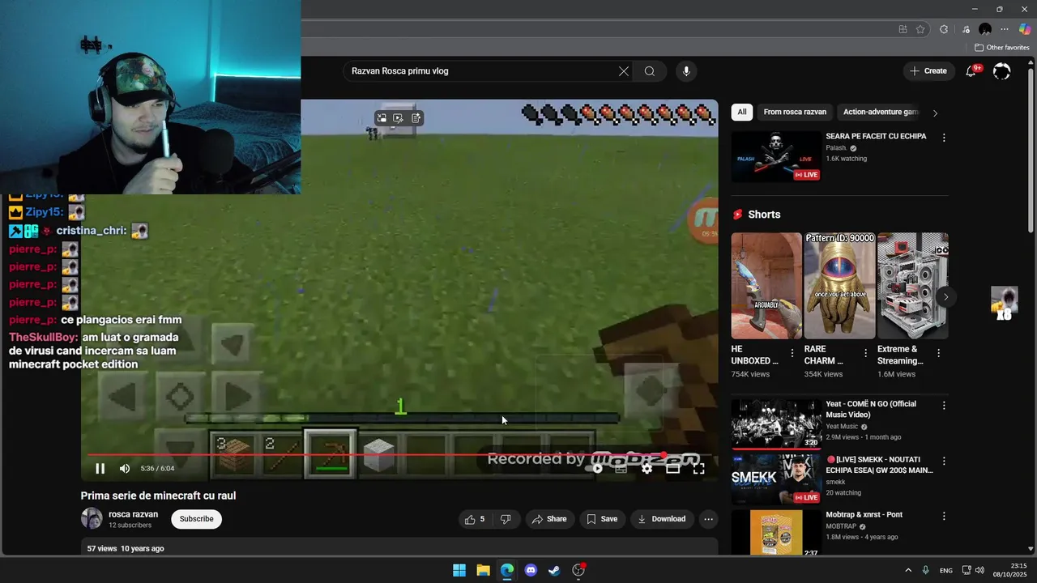Viewport: 1037px width, 583px height.
Task: Click first overlay icon on video top
Action: click(x=382, y=118)
